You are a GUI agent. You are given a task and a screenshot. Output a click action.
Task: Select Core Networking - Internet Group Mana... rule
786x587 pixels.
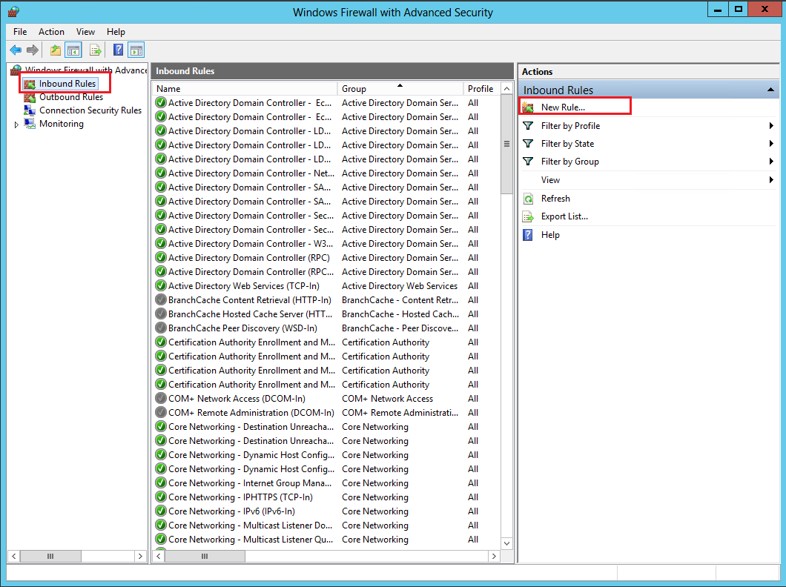click(x=250, y=483)
